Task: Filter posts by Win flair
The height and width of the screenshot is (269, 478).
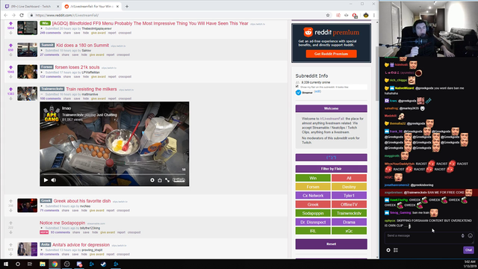Action: click(x=313, y=178)
